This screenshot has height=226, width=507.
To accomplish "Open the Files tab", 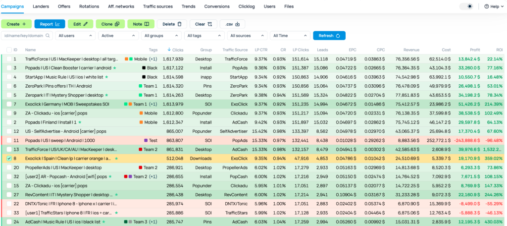I will point(289,6).
